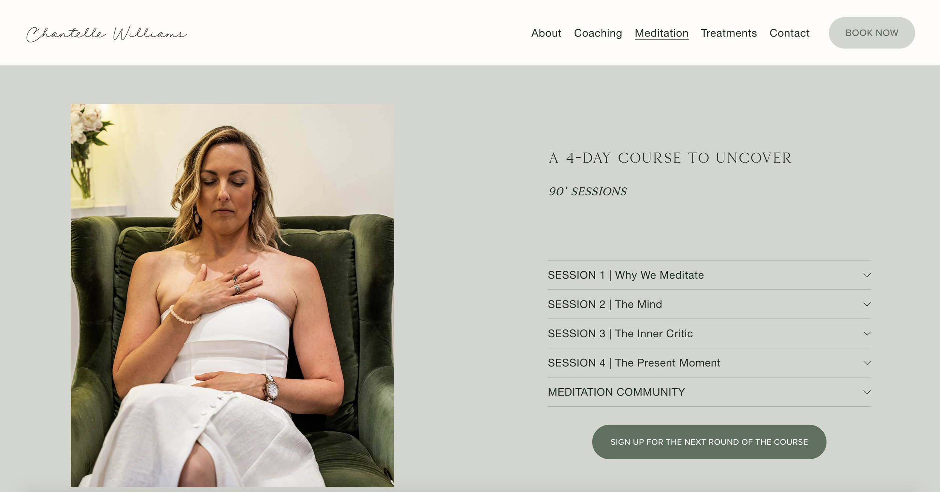Open the SESSION 1 | Why We Meditate row
This screenshot has width=940, height=492.
pos(709,275)
